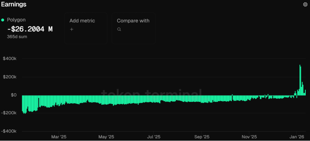Click the token terminal watermark text
Viewport: 310px width, 141px height.
pyautogui.click(x=151, y=94)
